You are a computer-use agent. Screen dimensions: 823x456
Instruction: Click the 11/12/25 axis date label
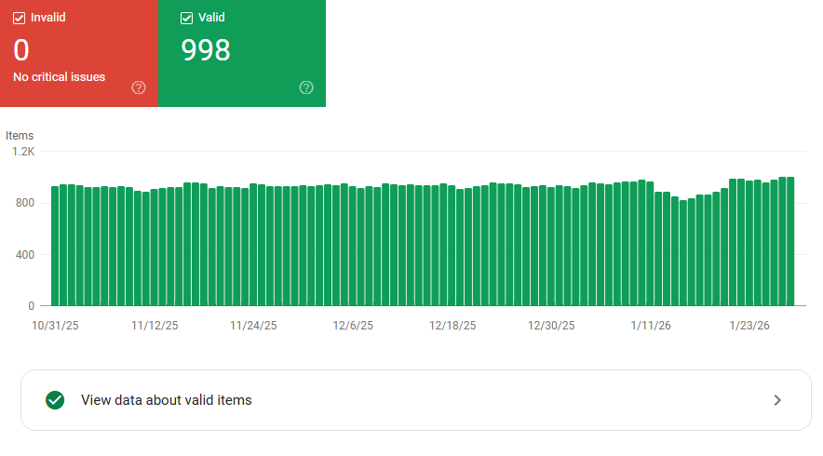point(155,326)
